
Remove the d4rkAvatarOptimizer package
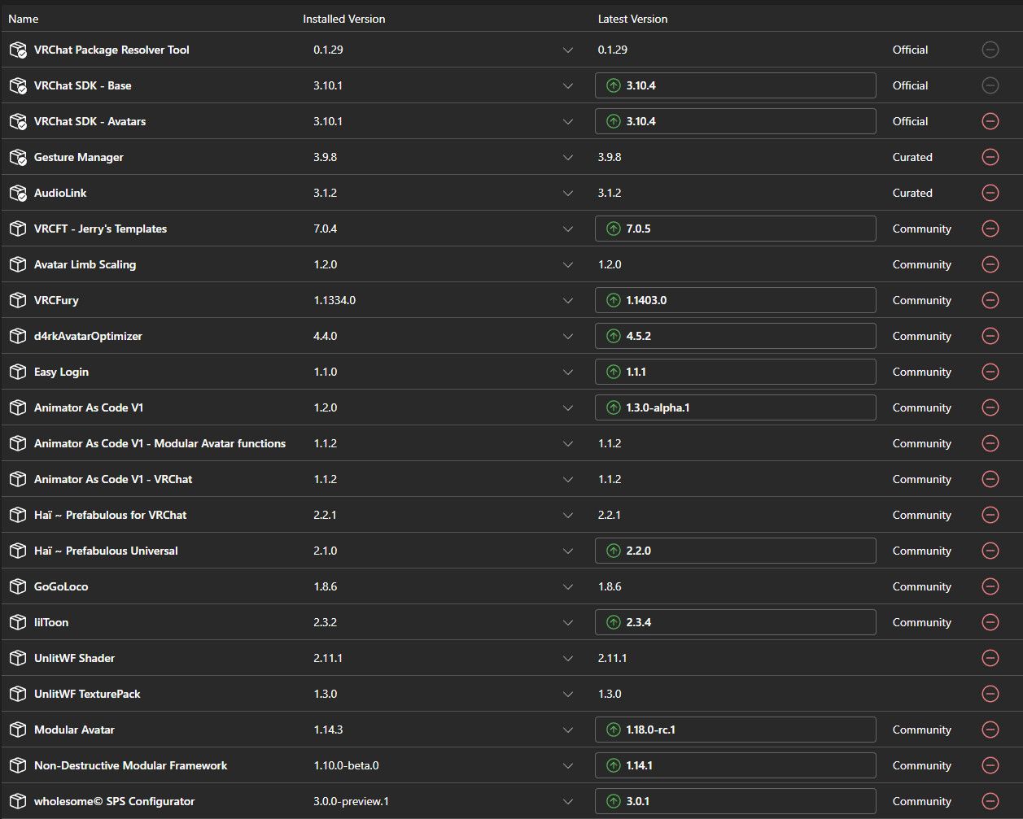click(990, 336)
